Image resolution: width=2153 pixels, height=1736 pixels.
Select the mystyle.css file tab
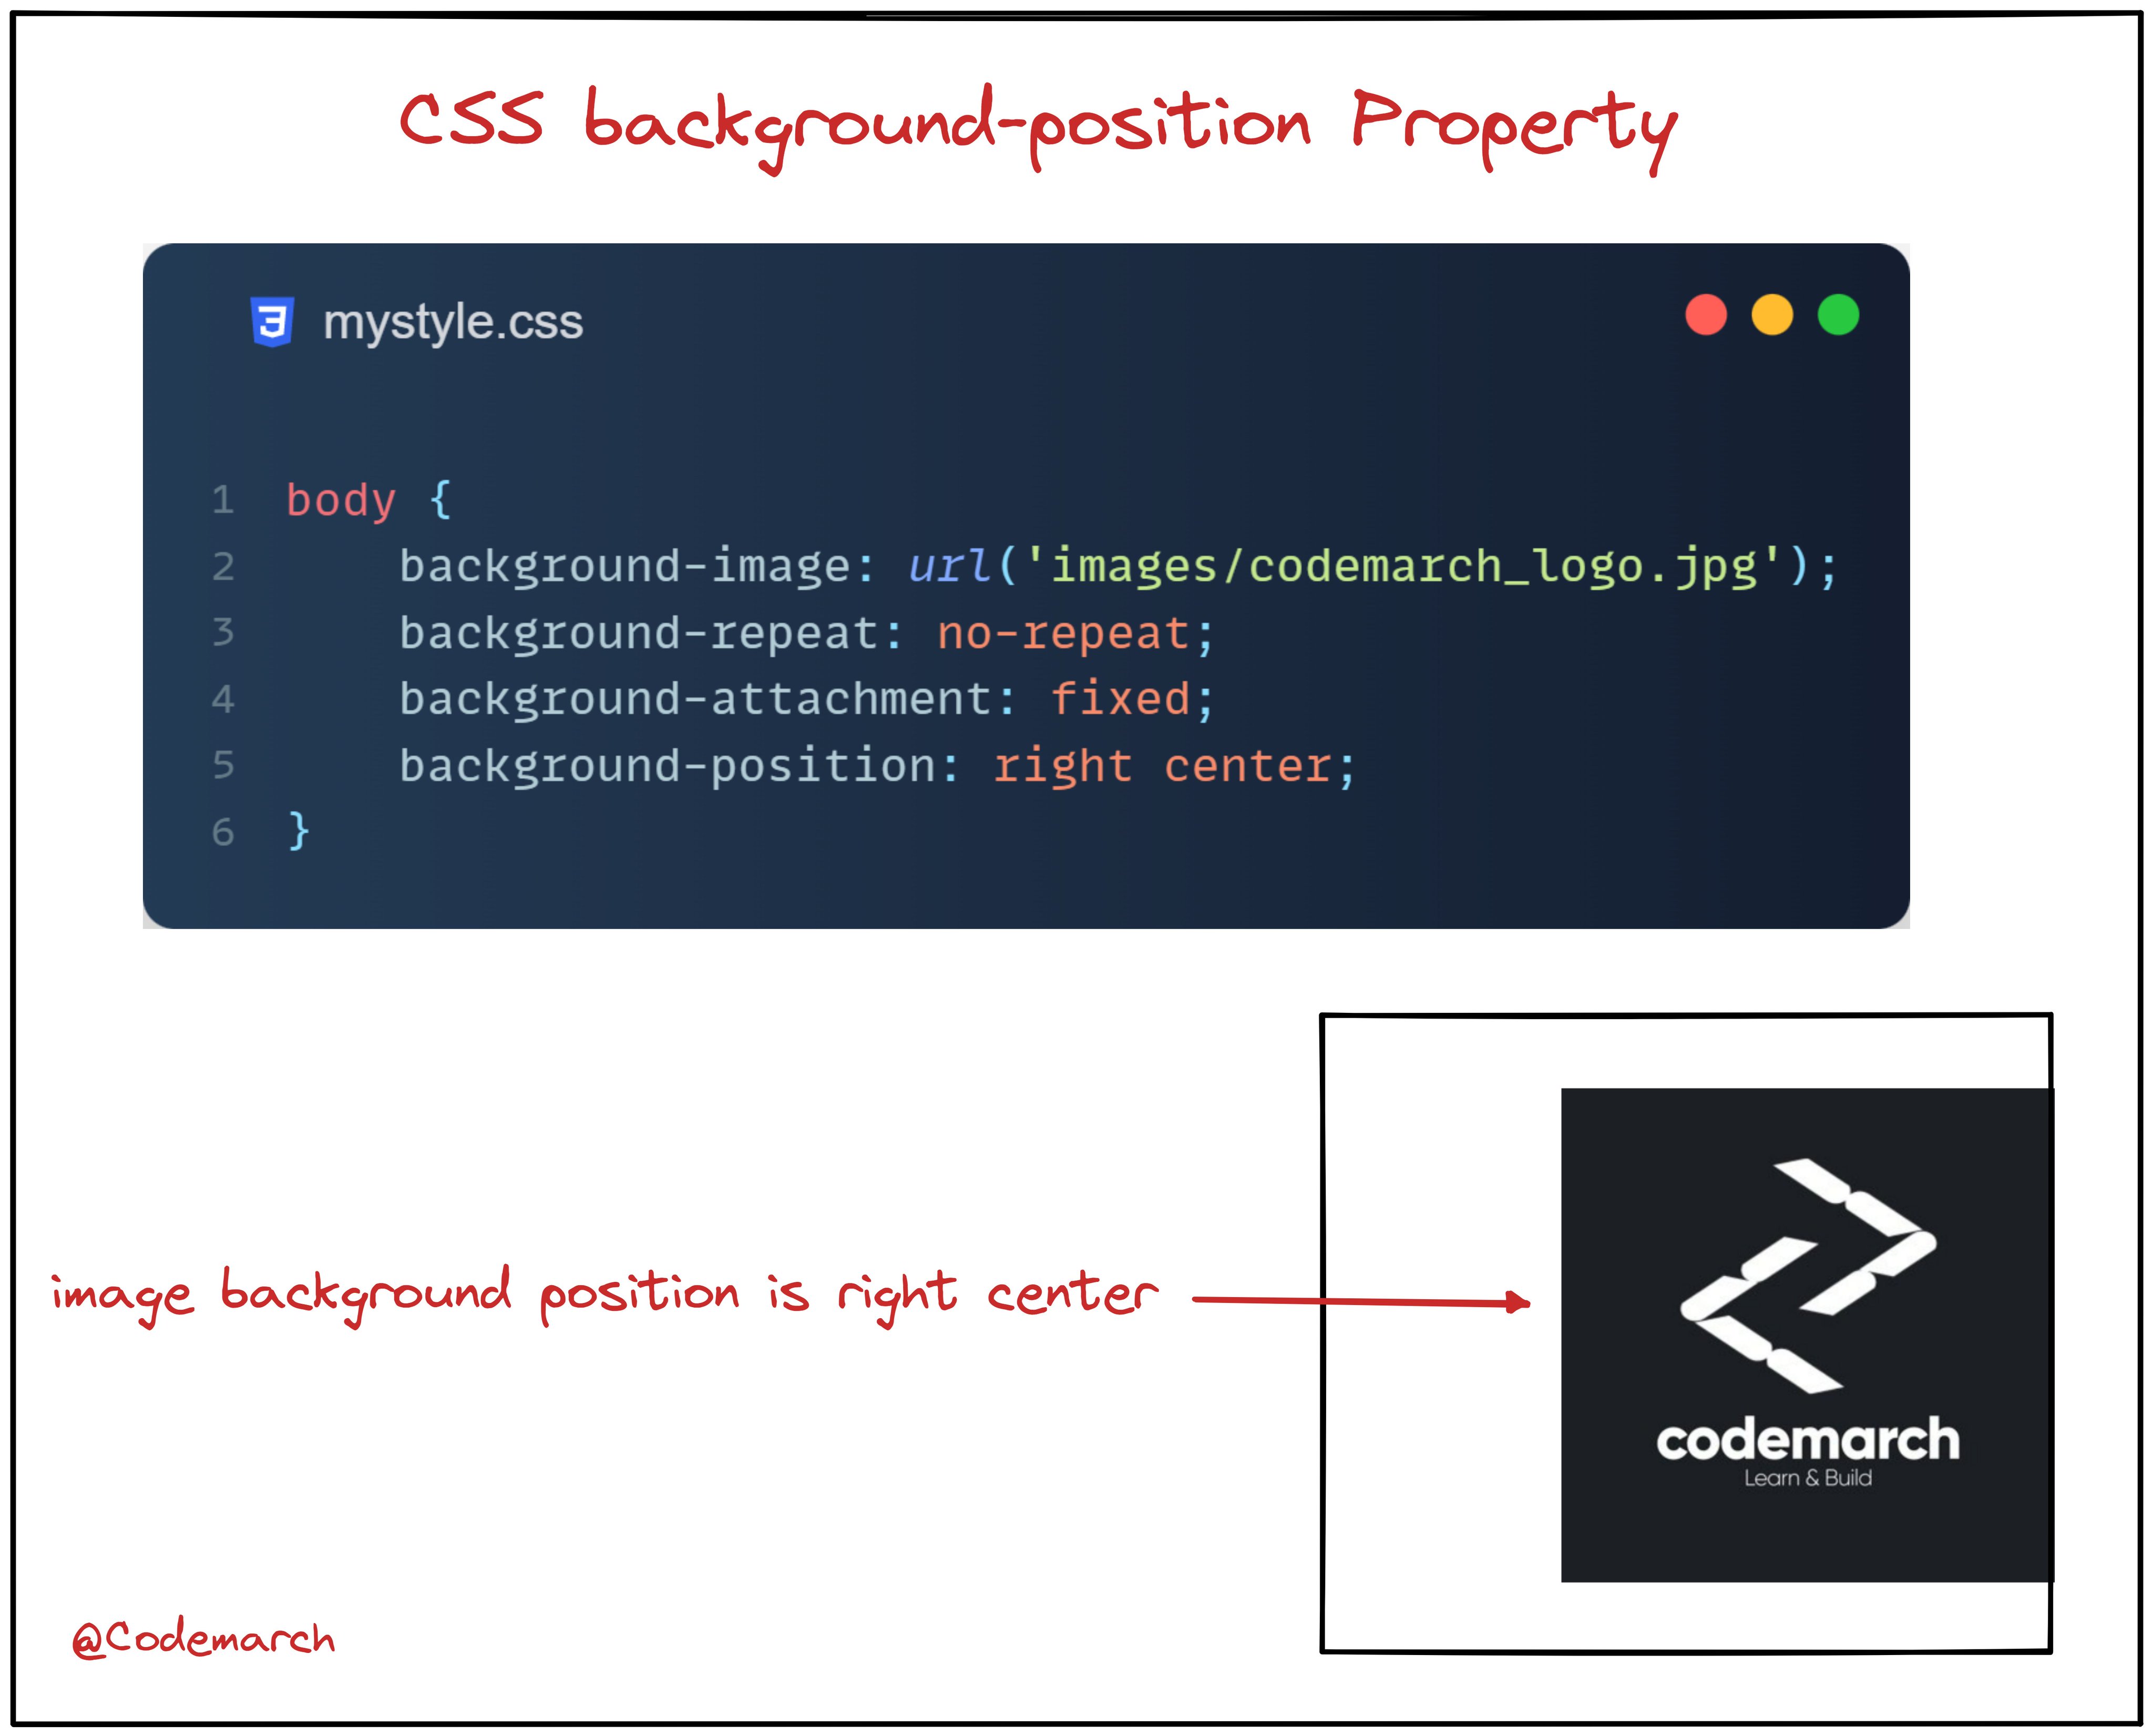tap(452, 322)
